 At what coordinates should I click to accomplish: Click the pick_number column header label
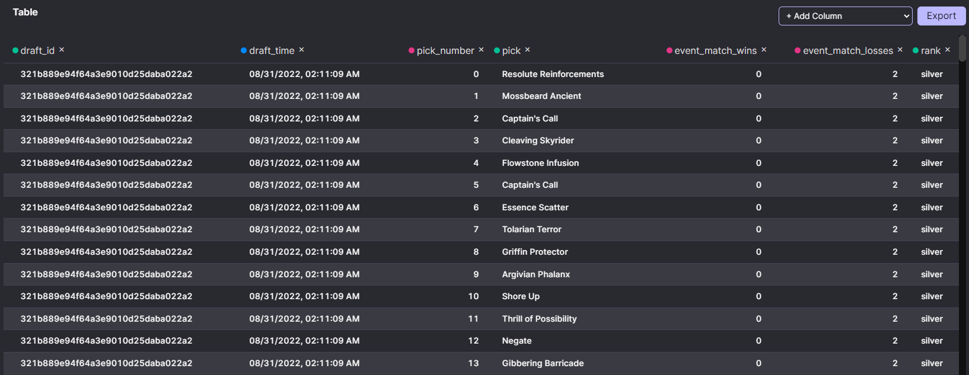[x=445, y=50]
